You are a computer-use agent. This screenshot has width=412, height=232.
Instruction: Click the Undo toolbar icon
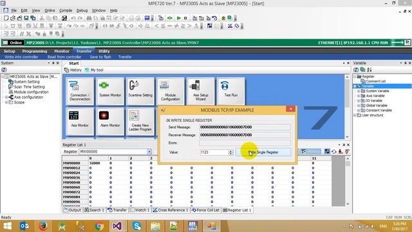[73, 18]
